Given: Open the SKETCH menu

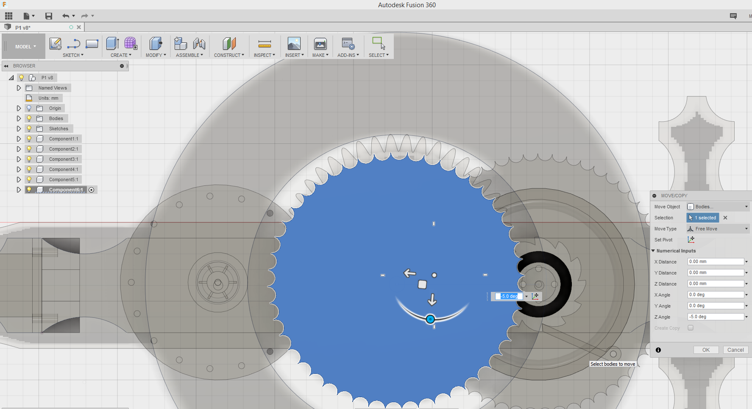Looking at the screenshot, I should pyautogui.click(x=73, y=55).
